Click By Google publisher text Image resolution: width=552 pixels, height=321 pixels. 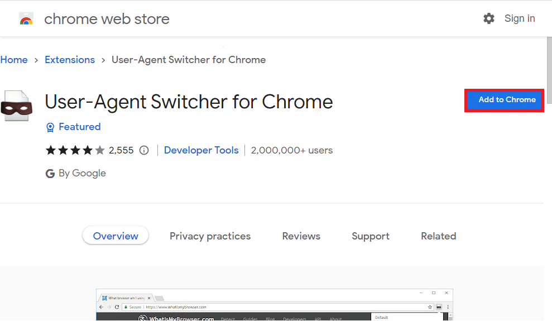[82, 173]
